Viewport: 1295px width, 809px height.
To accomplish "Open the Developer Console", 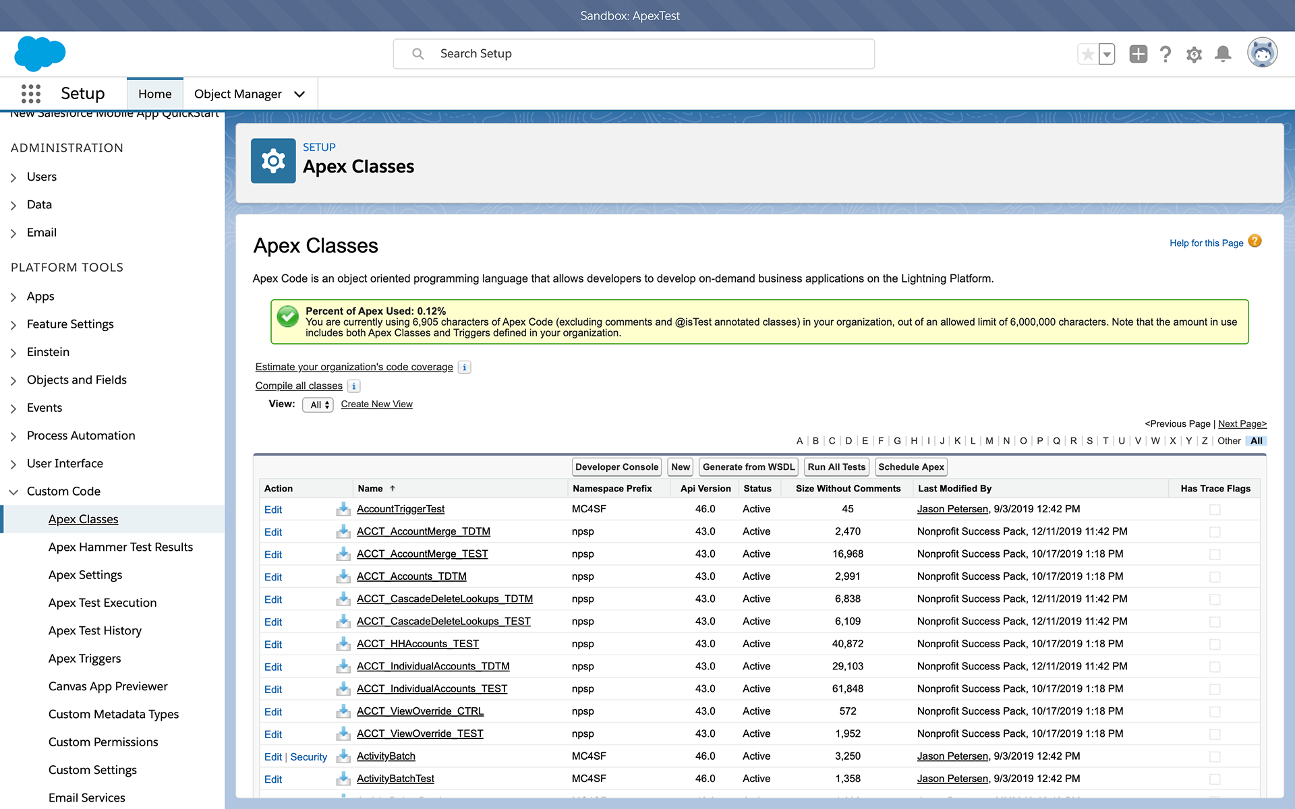I will point(616,467).
